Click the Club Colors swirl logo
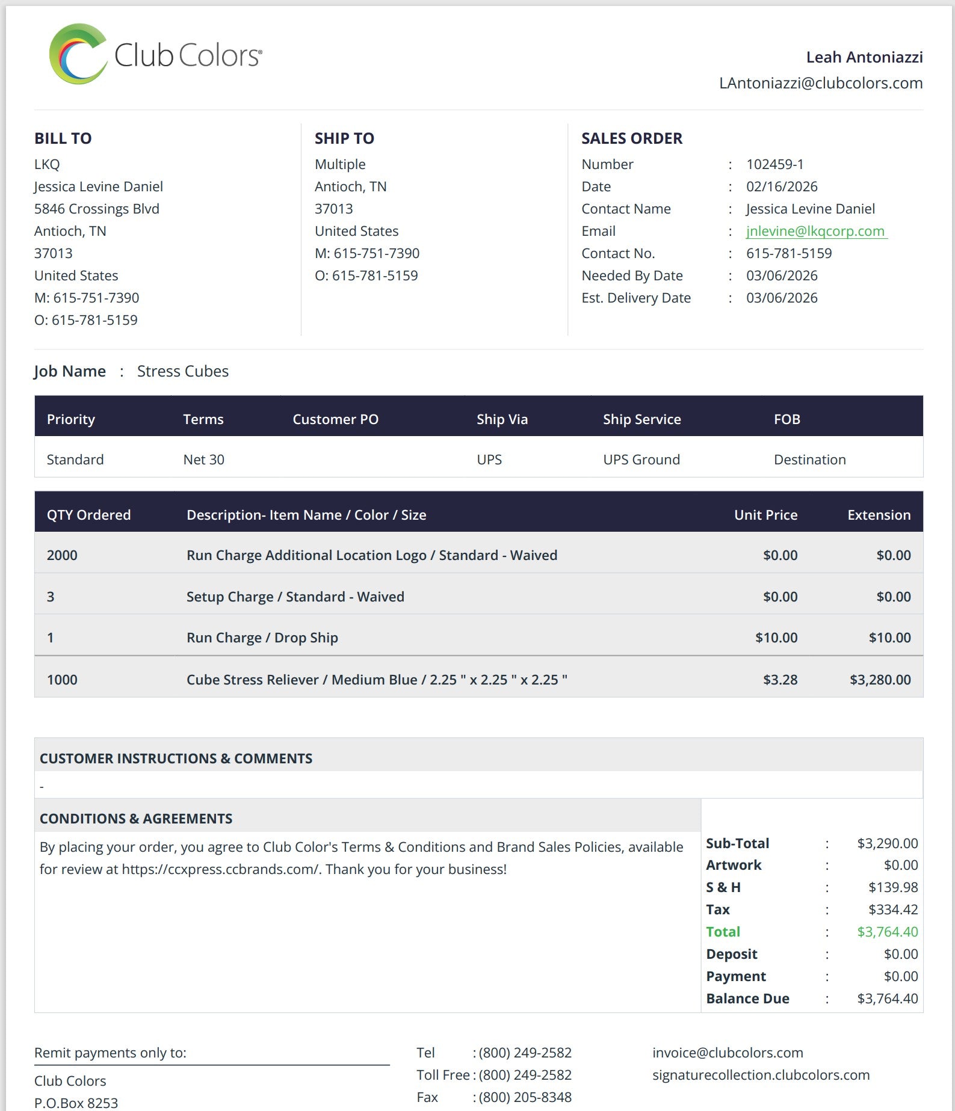Screen dimensions: 955x1111 (x=78, y=54)
